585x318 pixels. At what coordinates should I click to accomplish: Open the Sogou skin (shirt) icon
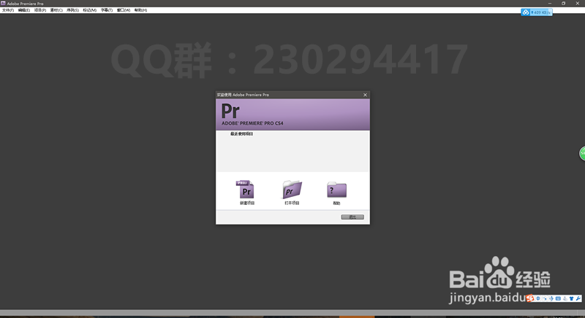571,298
